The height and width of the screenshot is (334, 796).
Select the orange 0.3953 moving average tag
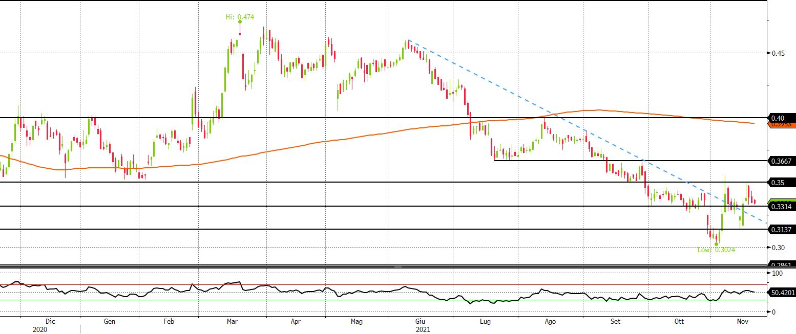(x=783, y=124)
